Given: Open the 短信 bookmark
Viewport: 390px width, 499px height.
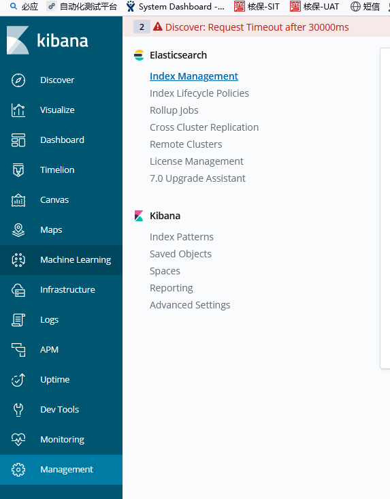Looking at the screenshot, I should [365, 7].
